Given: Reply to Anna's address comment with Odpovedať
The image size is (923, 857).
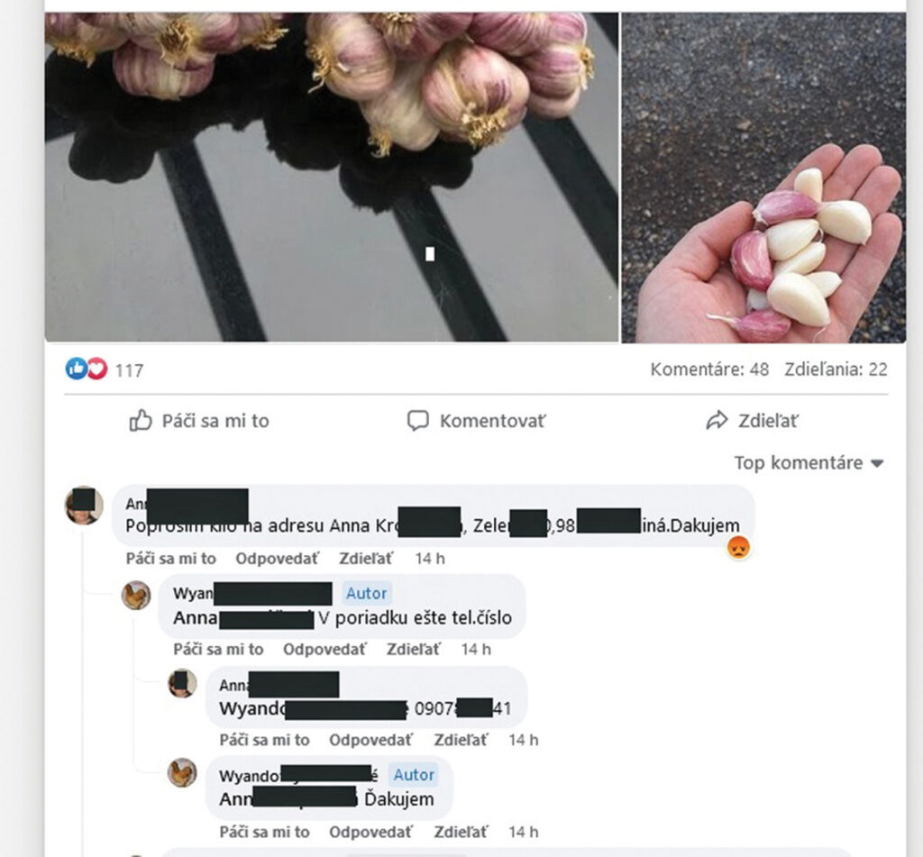Looking at the screenshot, I should 277,559.
